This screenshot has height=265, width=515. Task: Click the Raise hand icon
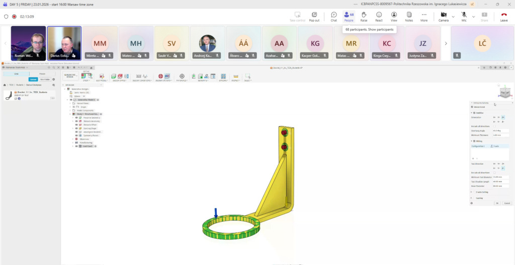(x=364, y=16)
